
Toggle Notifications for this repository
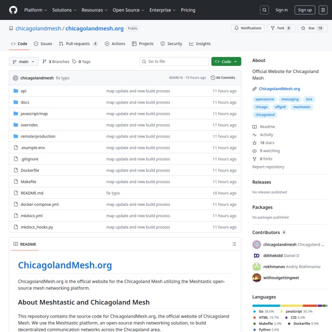pyautogui.click(x=248, y=28)
